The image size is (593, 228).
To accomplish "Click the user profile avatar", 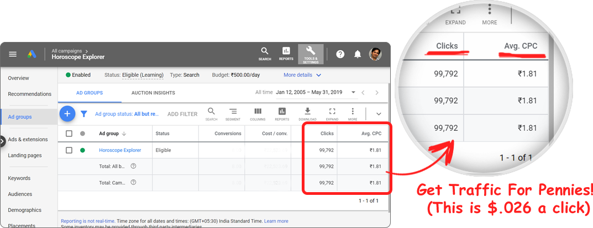I will point(375,54).
